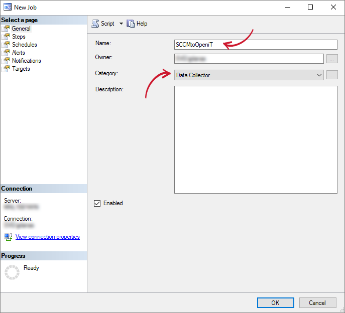This screenshot has height=313, width=345.
Task: Open the Help icon in toolbar
Action: 131,24
